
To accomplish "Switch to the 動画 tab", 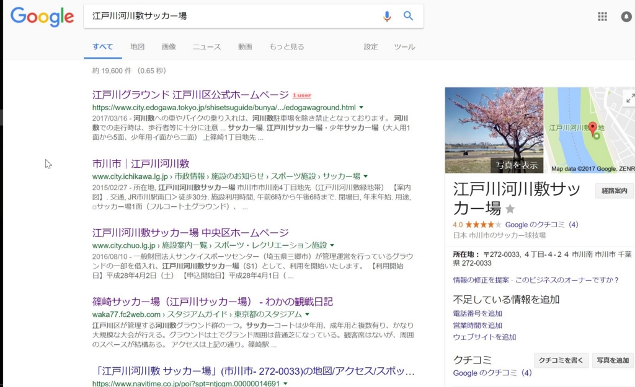I will click(244, 46).
